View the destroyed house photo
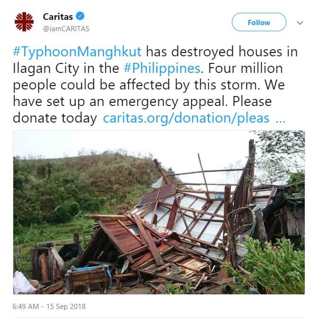Screen dimensions: 318x318 coord(159,212)
